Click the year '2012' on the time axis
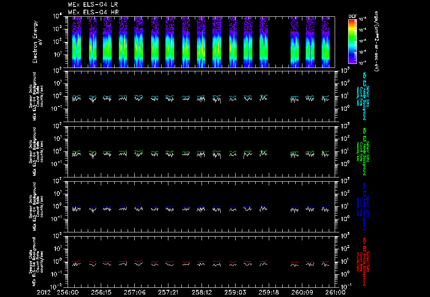This screenshot has width=430, height=297. (44, 292)
